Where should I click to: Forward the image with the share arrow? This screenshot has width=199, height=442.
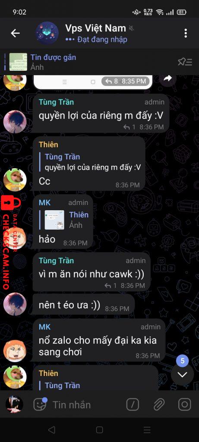point(168,79)
